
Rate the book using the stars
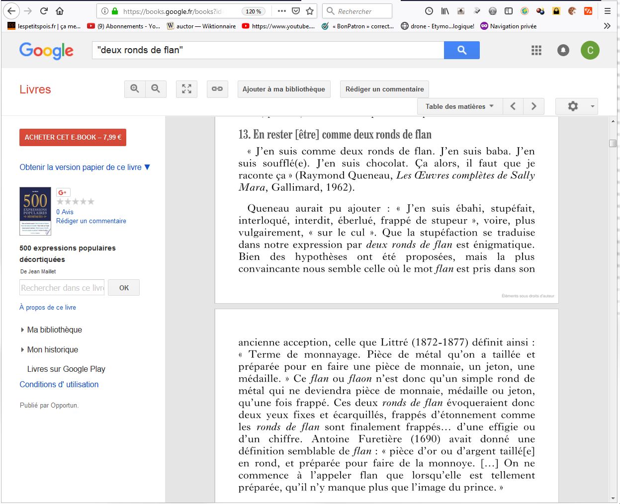[x=75, y=202]
